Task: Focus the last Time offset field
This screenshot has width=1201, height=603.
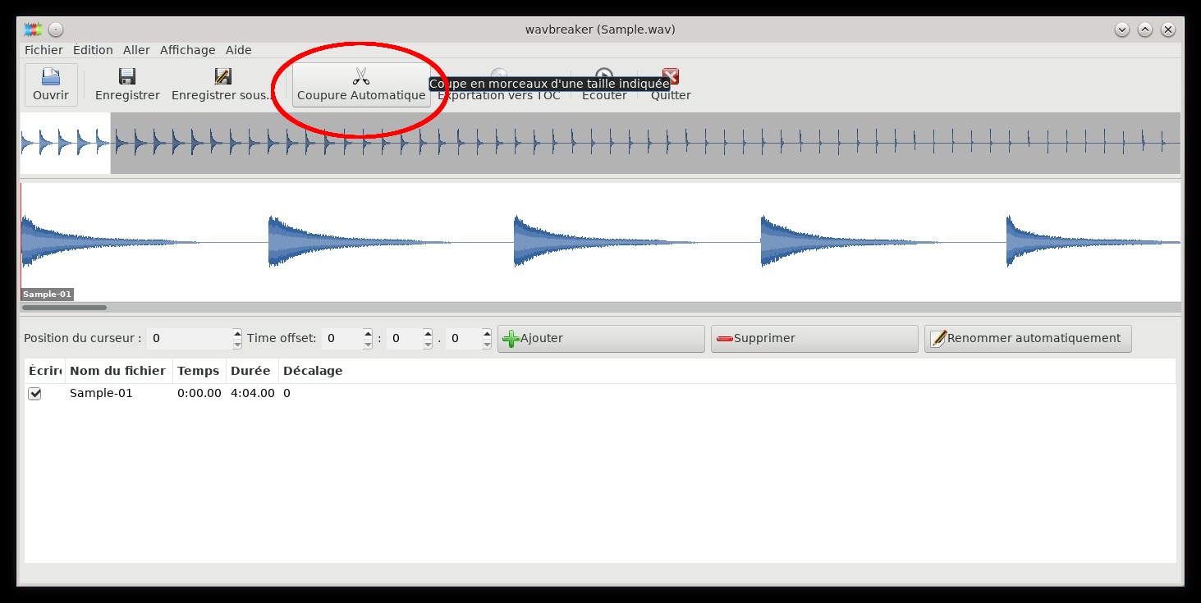Action: [x=464, y=339]
